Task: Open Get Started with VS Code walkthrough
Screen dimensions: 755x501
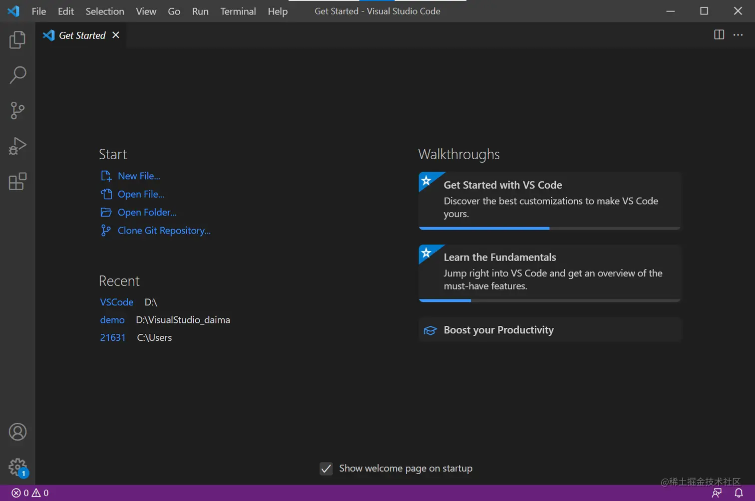Action: (550, 201)
